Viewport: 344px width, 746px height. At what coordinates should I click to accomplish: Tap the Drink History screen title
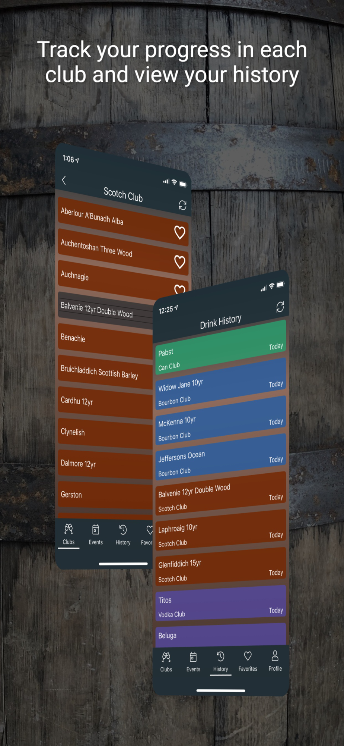click(221, 322)
